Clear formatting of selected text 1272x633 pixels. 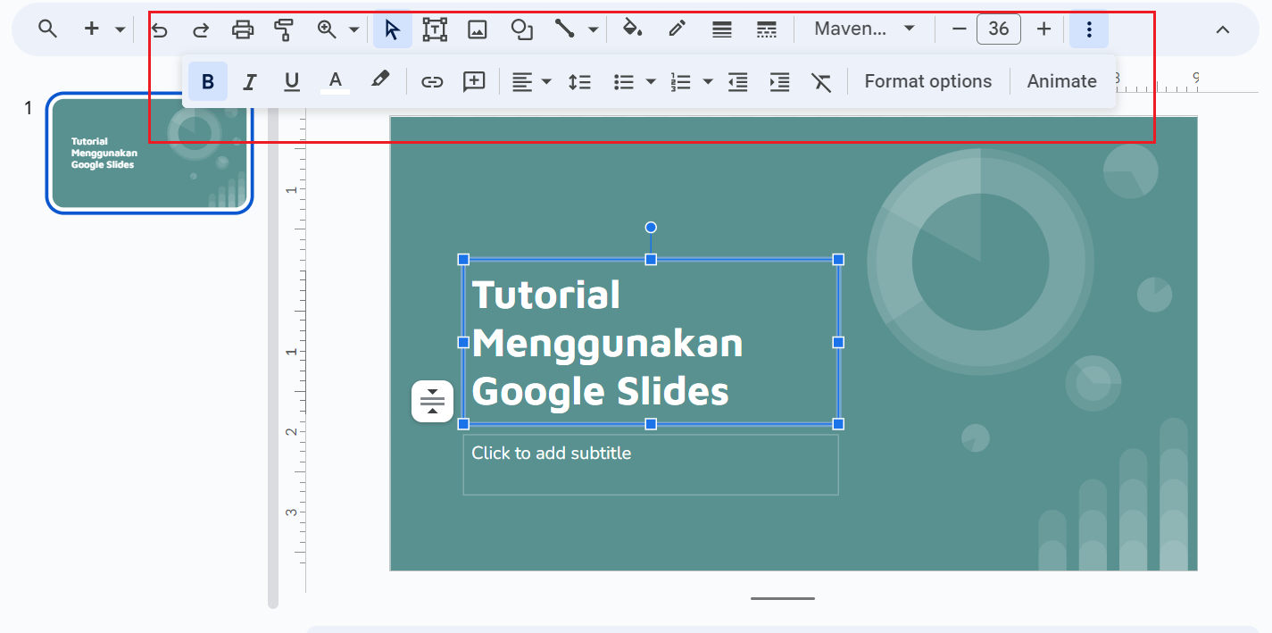pyautogui.click(x=821, y=80)
